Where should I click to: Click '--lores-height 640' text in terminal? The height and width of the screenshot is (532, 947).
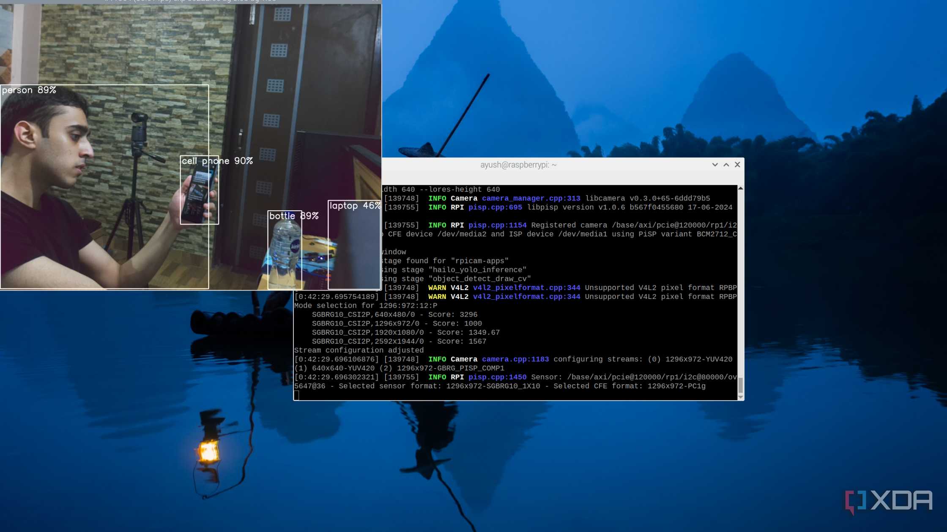[460, 190]
